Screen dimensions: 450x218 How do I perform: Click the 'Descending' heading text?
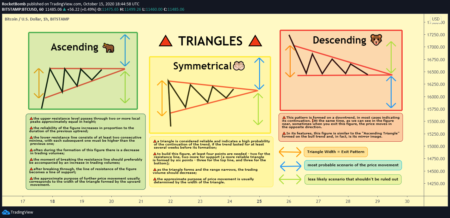point(339,40)
